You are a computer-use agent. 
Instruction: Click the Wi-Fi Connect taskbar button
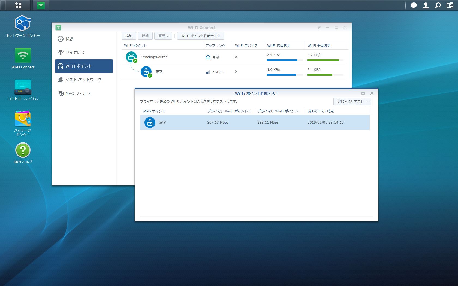41,5
